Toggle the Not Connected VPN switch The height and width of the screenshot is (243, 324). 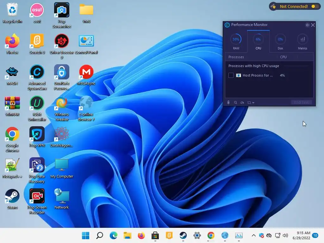coord(315,6)
